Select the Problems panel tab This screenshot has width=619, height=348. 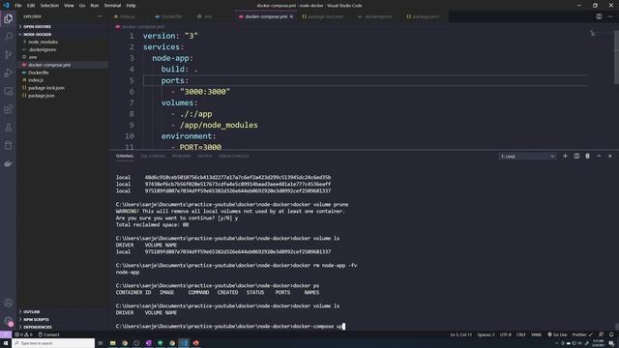pos(181,157)
